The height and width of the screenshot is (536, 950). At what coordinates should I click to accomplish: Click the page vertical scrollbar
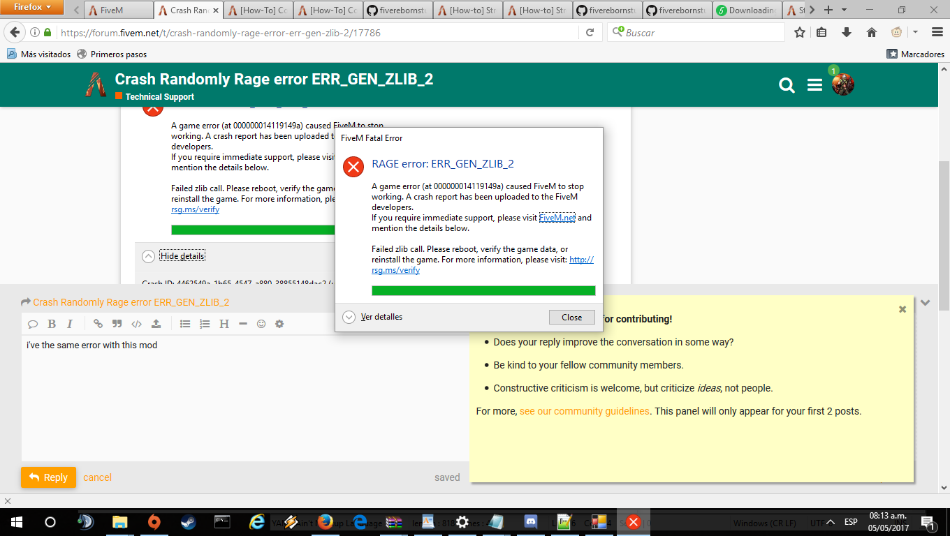(944, 234)
